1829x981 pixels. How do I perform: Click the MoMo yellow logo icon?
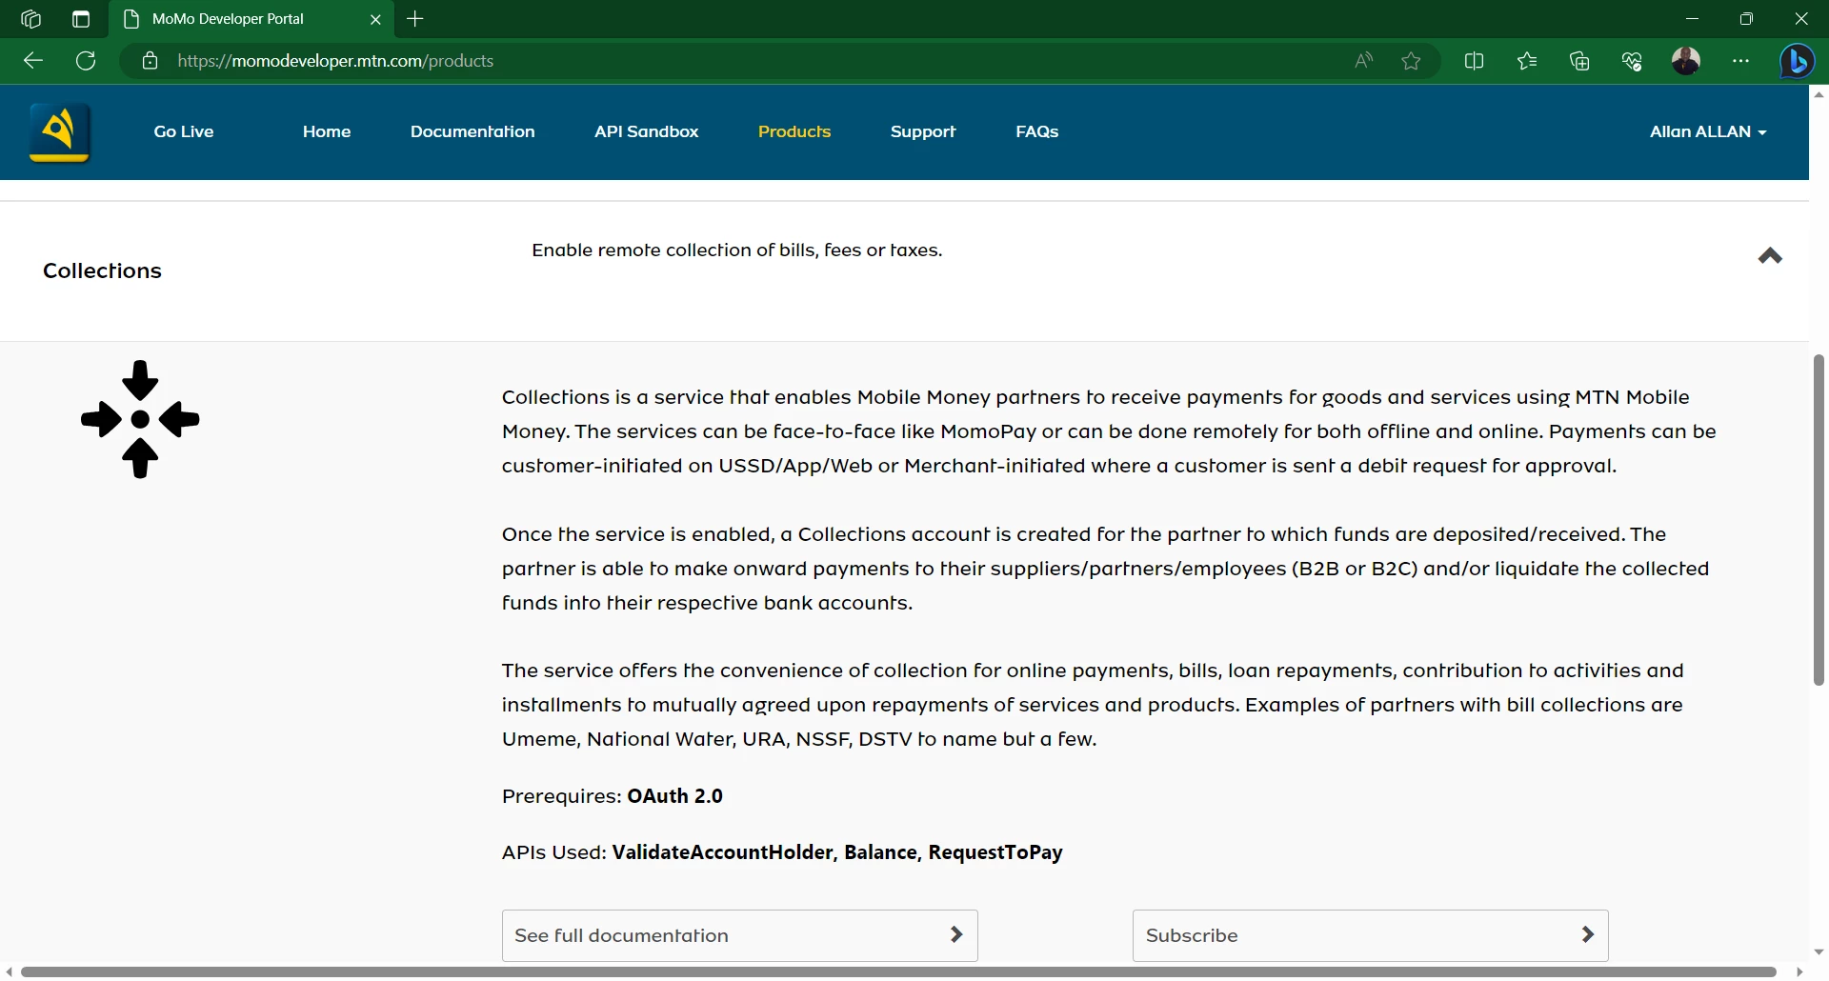60,131
